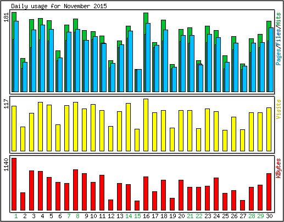Click the 1140 axis value on KBytes chart
Image resolution: width=284 pixels, height=222 pixels.
coord(7,165)
